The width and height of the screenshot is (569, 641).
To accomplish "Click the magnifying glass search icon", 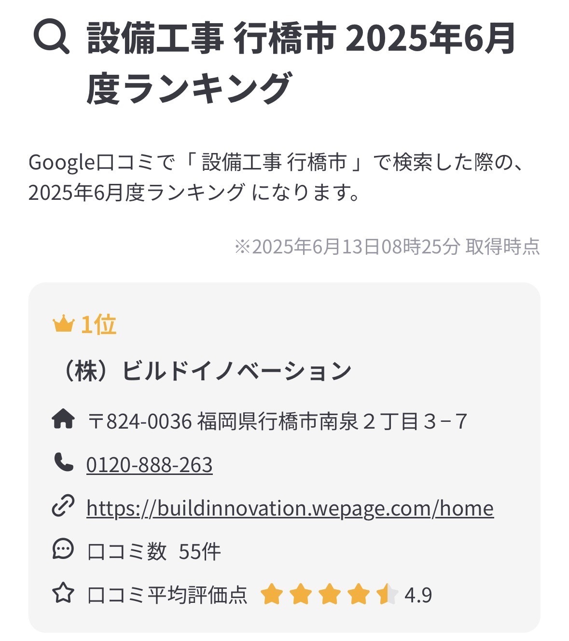I will click(51, 39).
